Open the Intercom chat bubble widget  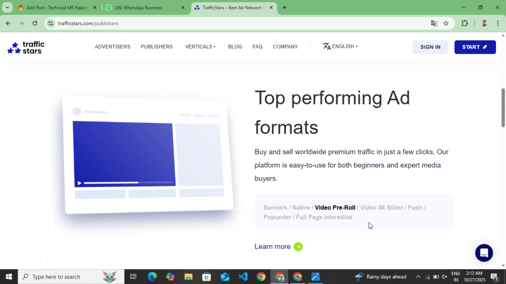tap(484, 253)
